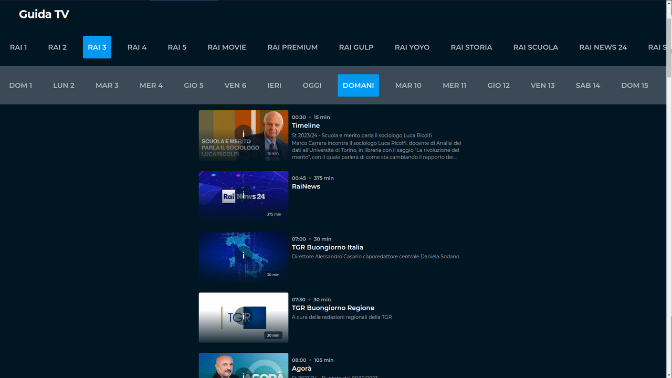Open the Agorà program title
The height and width of the screenshot is (378, 672).
302,369
